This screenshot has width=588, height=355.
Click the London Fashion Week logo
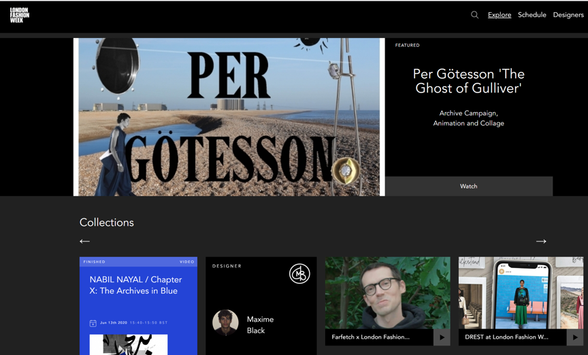20,15
